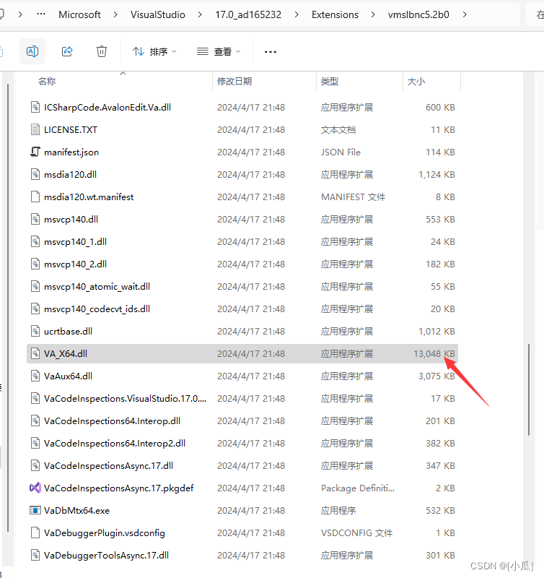This screenshot has height=578, width=544.
Task: Click the Visual Studio pkgdef file icon
Action: 35,488
